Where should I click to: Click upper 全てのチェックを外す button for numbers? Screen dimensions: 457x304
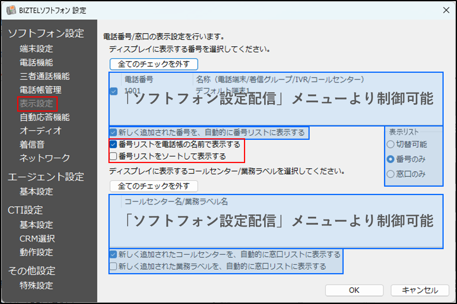pyautogui.click(x=154, y=64)
